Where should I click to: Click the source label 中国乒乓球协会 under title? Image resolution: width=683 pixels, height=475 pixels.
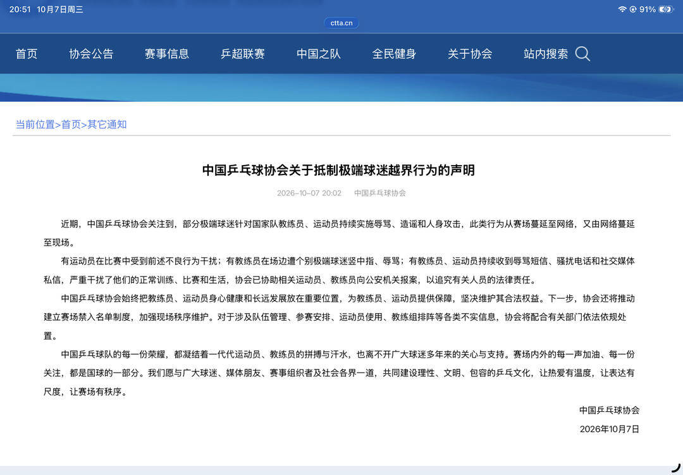coord(380,193)
